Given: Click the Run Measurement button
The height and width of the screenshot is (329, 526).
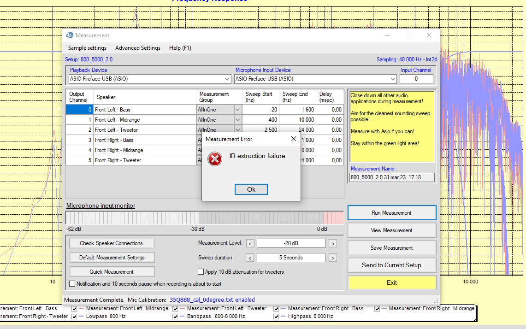Looking at the screenshot, I should 392,213.
